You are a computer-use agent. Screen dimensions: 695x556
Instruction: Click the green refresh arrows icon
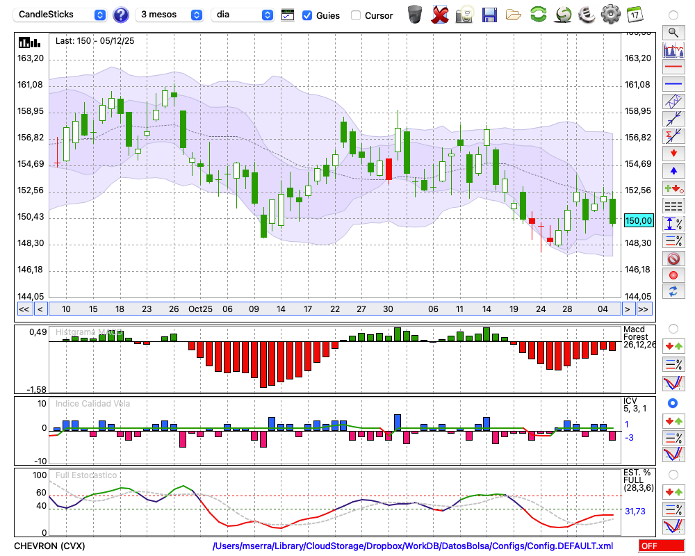click(x=538, y=15)
